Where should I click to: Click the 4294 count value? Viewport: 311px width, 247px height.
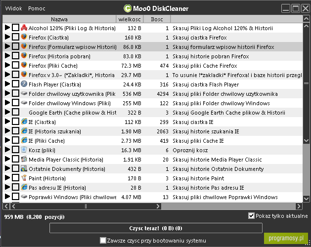[x=163, y=94]
